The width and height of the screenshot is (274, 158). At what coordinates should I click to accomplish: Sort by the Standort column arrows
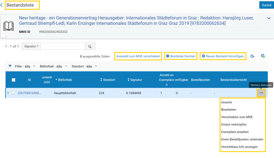click(x=101, y=80)
